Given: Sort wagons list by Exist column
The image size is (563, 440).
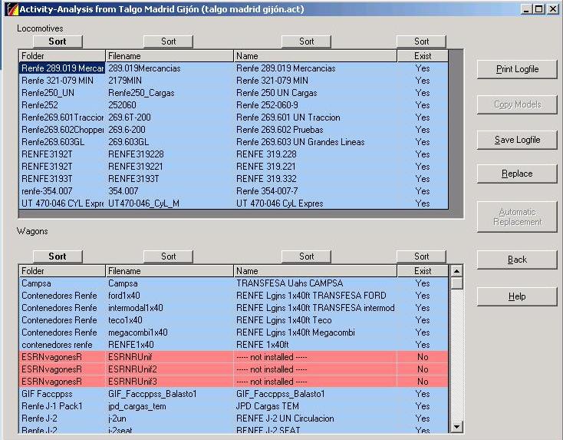Looking at the screenshot, I should click(x=422, y=256).
